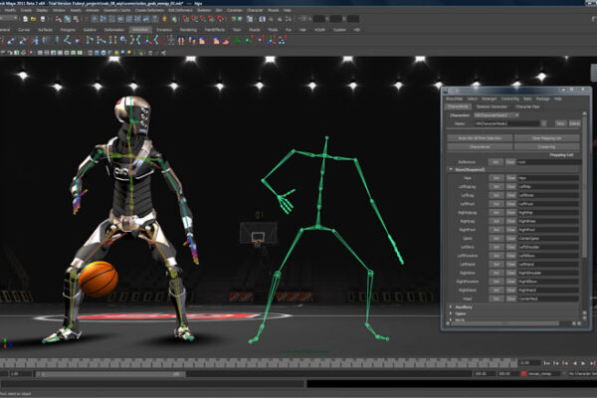Click the Clear button in the Hips row
The image size is (597, 398).
coord(511,178)
